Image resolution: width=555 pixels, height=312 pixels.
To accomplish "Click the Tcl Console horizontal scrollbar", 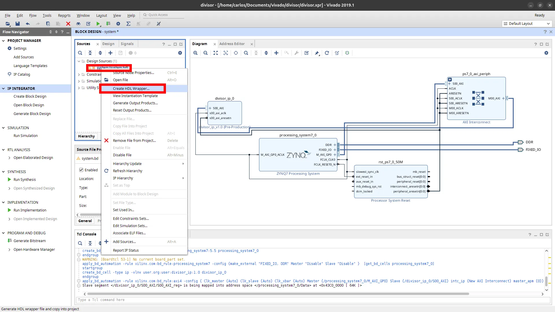I will click(278, 294).
